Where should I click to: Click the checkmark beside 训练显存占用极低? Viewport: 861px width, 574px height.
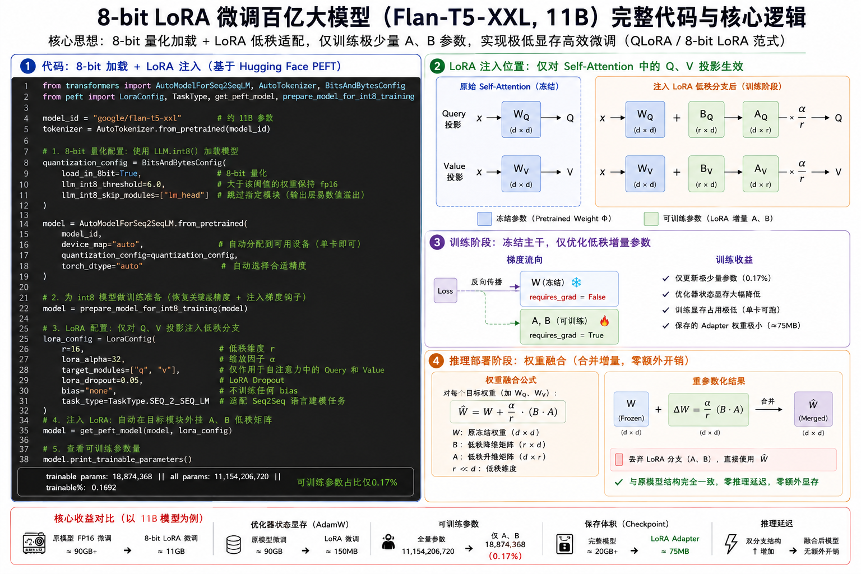666,309
